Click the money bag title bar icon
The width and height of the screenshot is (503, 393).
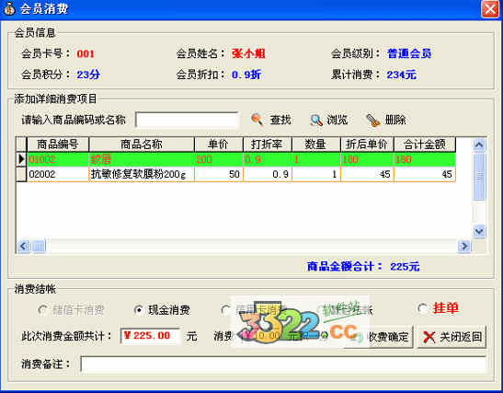tap(9, 8)
